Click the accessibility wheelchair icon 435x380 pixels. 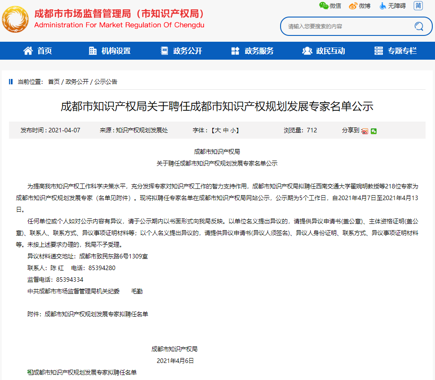[382, 6]
